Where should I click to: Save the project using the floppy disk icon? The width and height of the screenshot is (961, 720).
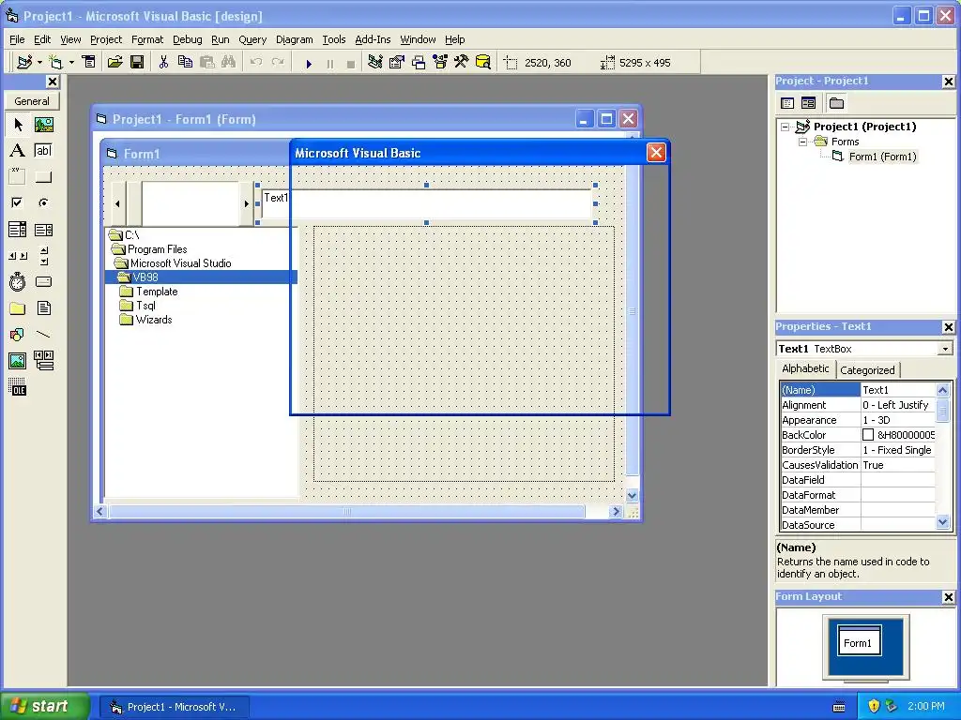pos(137,63)
